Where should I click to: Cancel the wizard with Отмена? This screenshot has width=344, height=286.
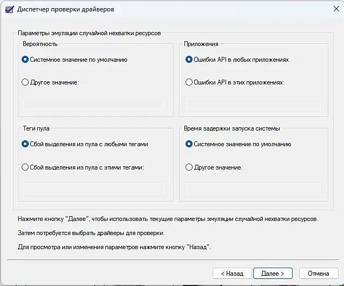(x=319, y=273)
